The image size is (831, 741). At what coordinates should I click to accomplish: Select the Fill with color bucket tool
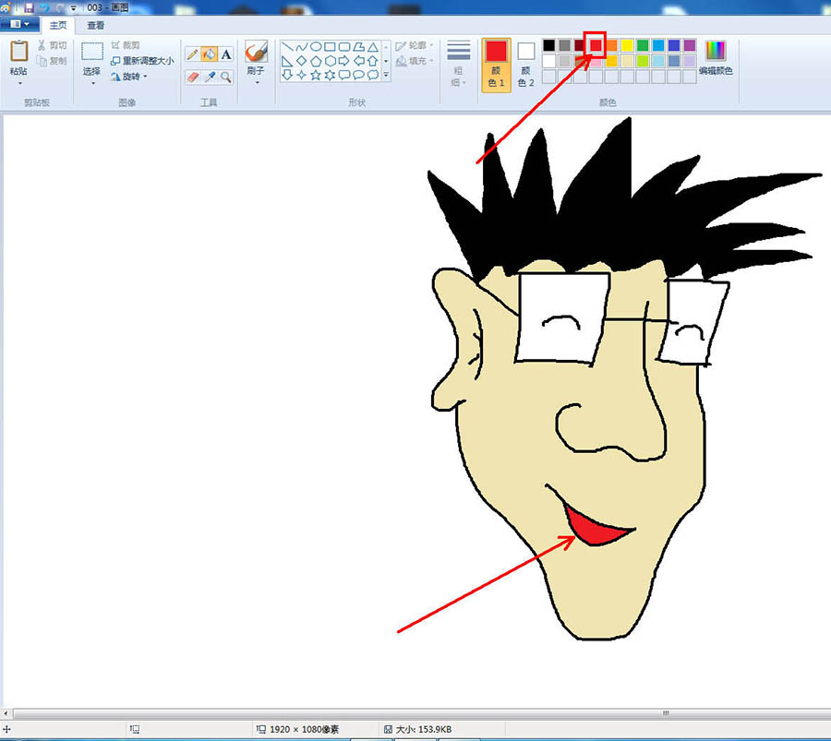tap(210, 54)
